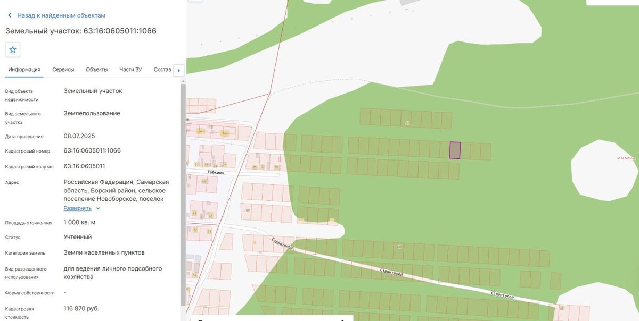Click the left panel's vertical scrollbar
Image resolution: width=639 pixels, height=321 pixels.
(x=183, y=194)
